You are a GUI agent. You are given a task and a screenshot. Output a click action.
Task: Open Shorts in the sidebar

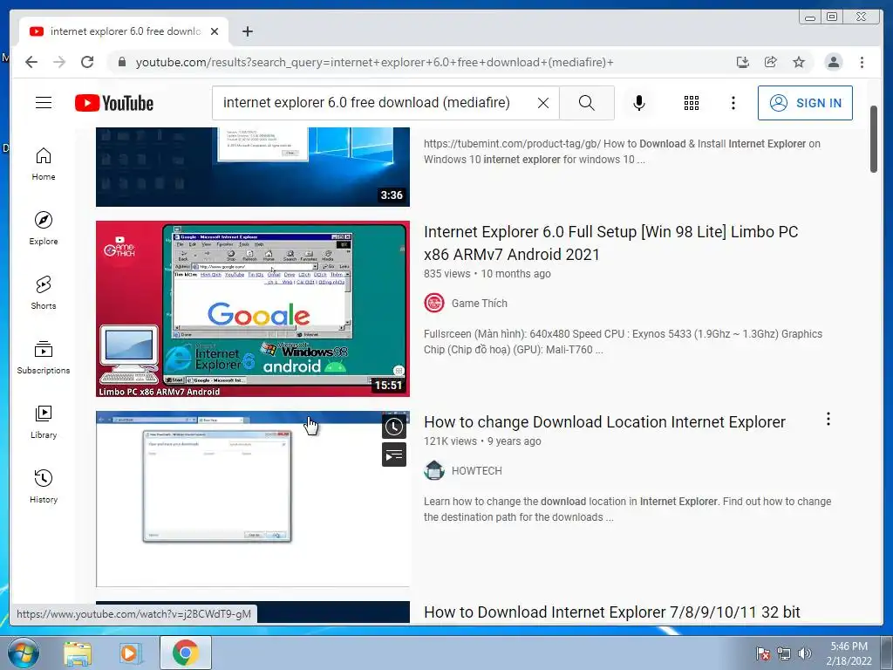pos(44,293)
